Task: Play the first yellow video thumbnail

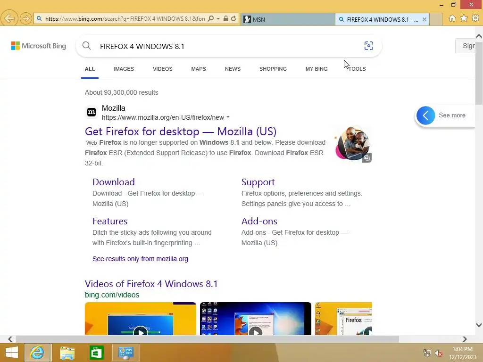Action: [x=141, y=319]
